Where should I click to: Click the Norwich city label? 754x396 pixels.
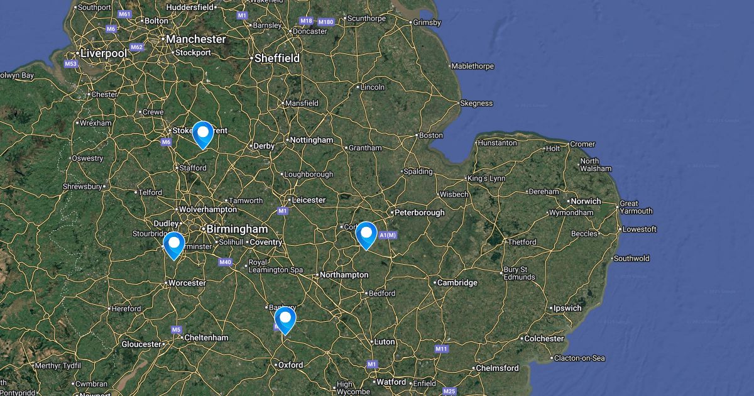[x=586, y=201]
